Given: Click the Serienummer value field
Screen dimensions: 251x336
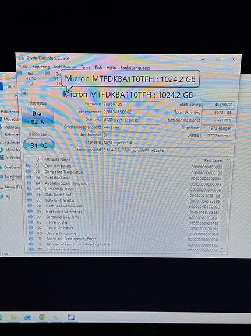Looking at the screenshot, I should coord(130,112).
